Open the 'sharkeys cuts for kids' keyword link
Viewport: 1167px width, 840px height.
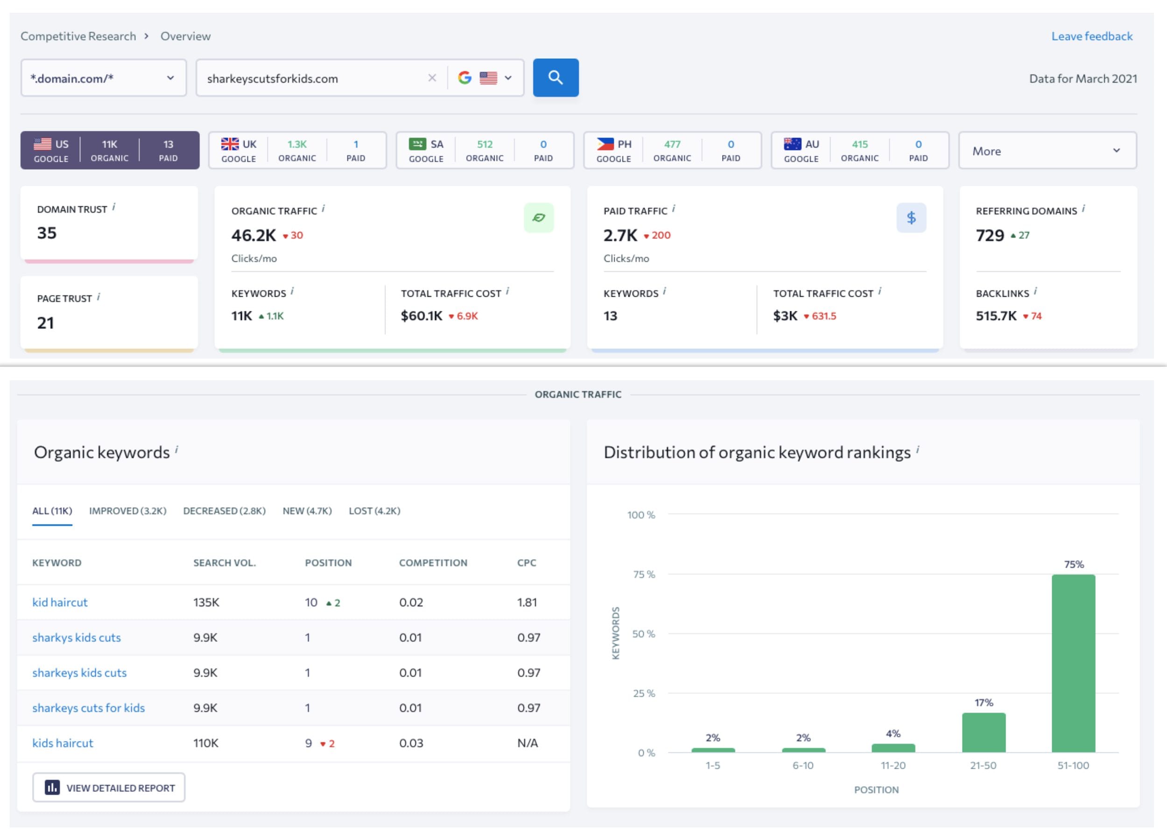[89, 708]
